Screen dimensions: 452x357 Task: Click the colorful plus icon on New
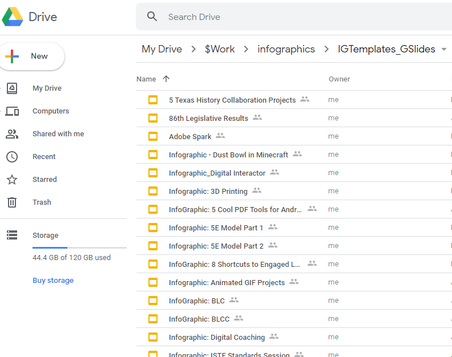12,56
